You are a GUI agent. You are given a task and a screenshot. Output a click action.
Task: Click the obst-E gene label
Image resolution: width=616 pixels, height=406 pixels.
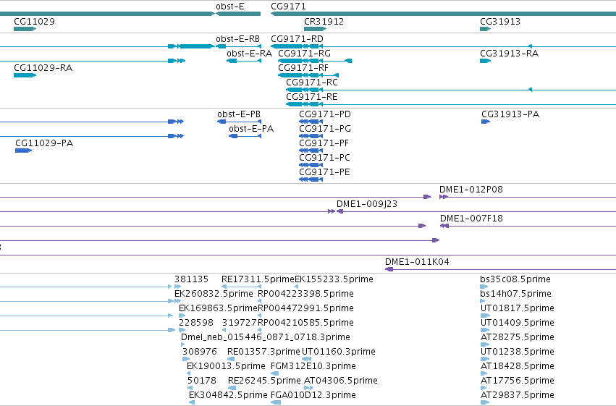(229, 7)
